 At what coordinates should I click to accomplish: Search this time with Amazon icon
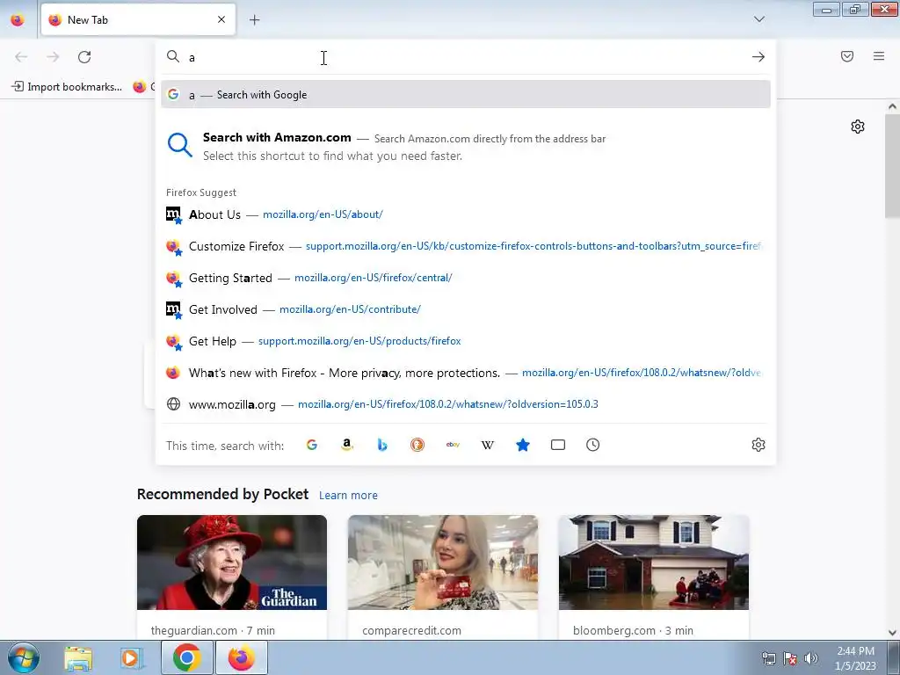point(346,445)
